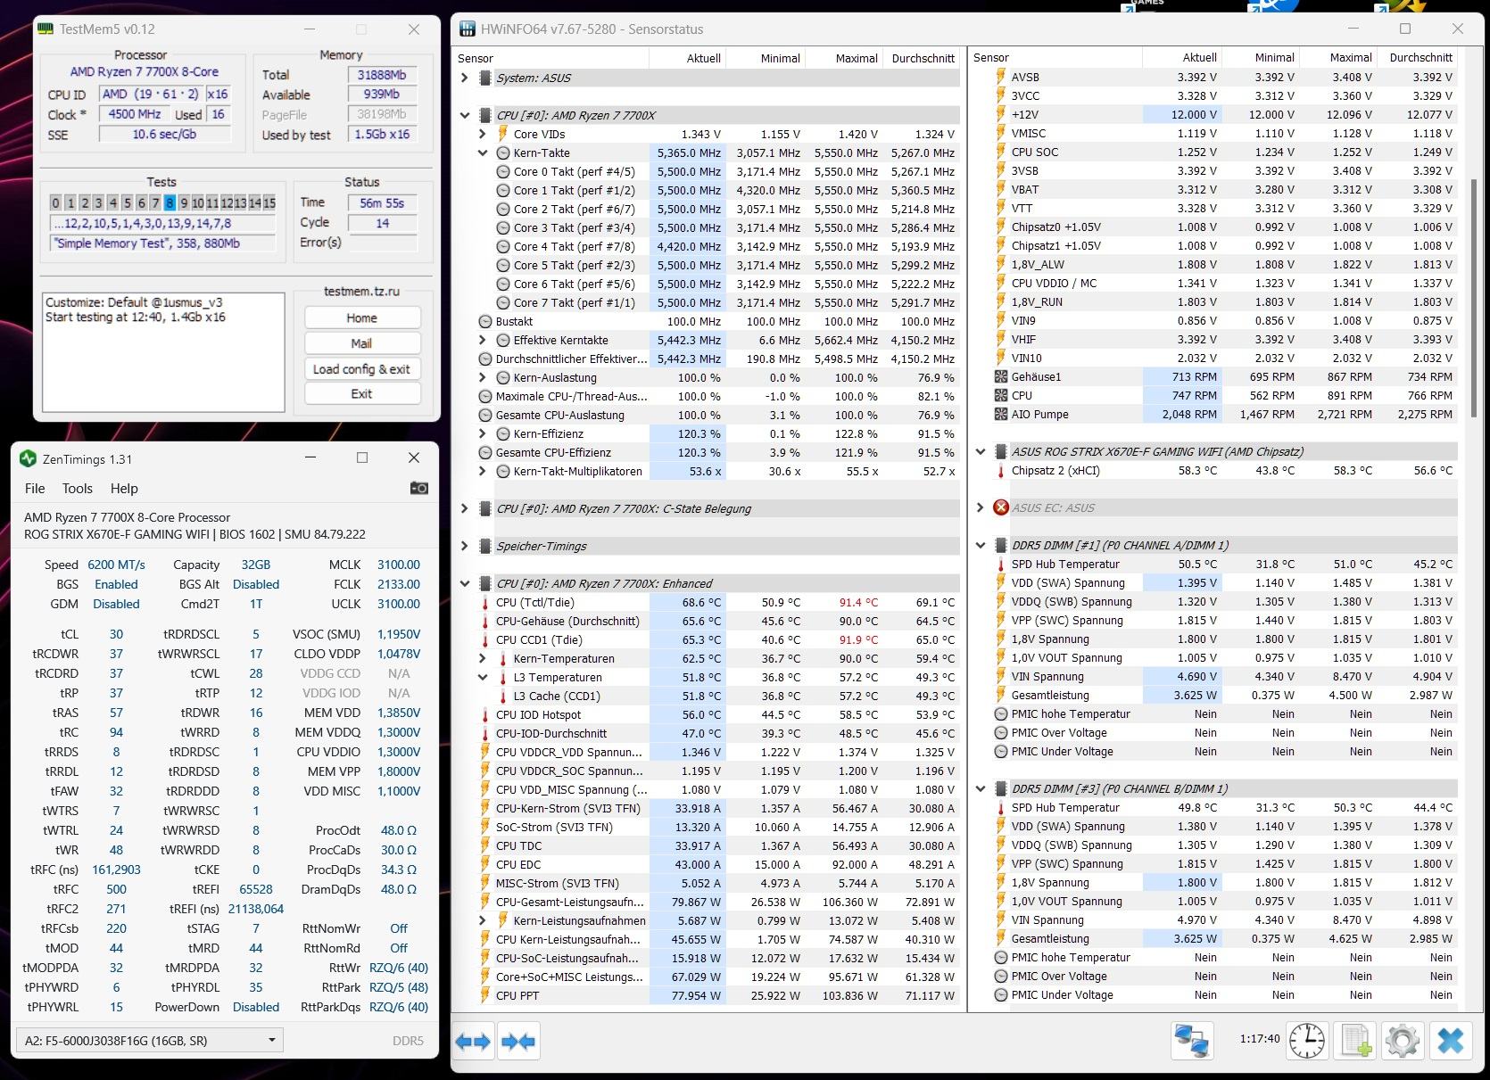Click the Mail button in TestMem5
The image size is (1490, 1080).
(361, 343)
